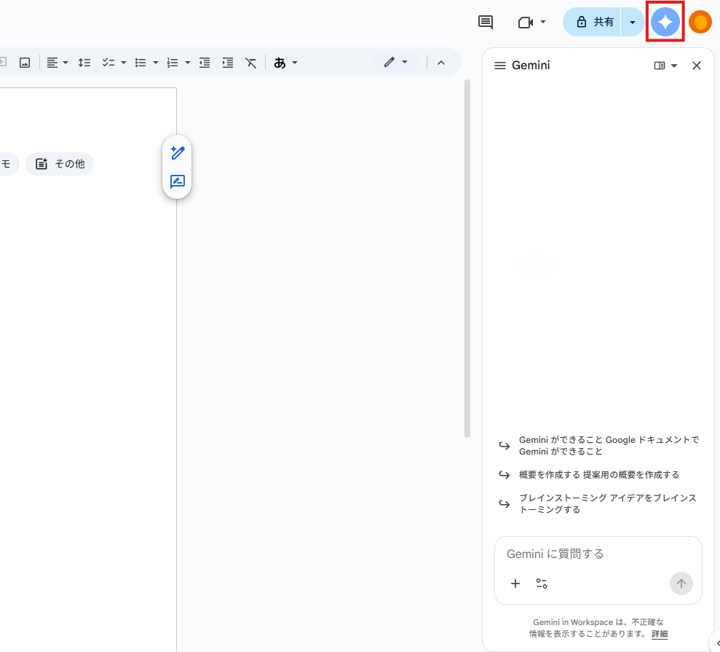This screenshot has width=720, height=652.
Task: Insert an image from the toolbar
Action: 24,62
